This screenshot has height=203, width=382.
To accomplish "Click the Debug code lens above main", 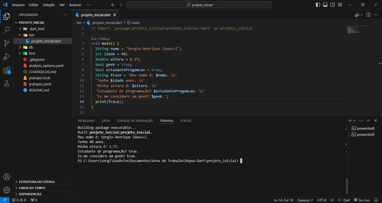I will 105,39.
